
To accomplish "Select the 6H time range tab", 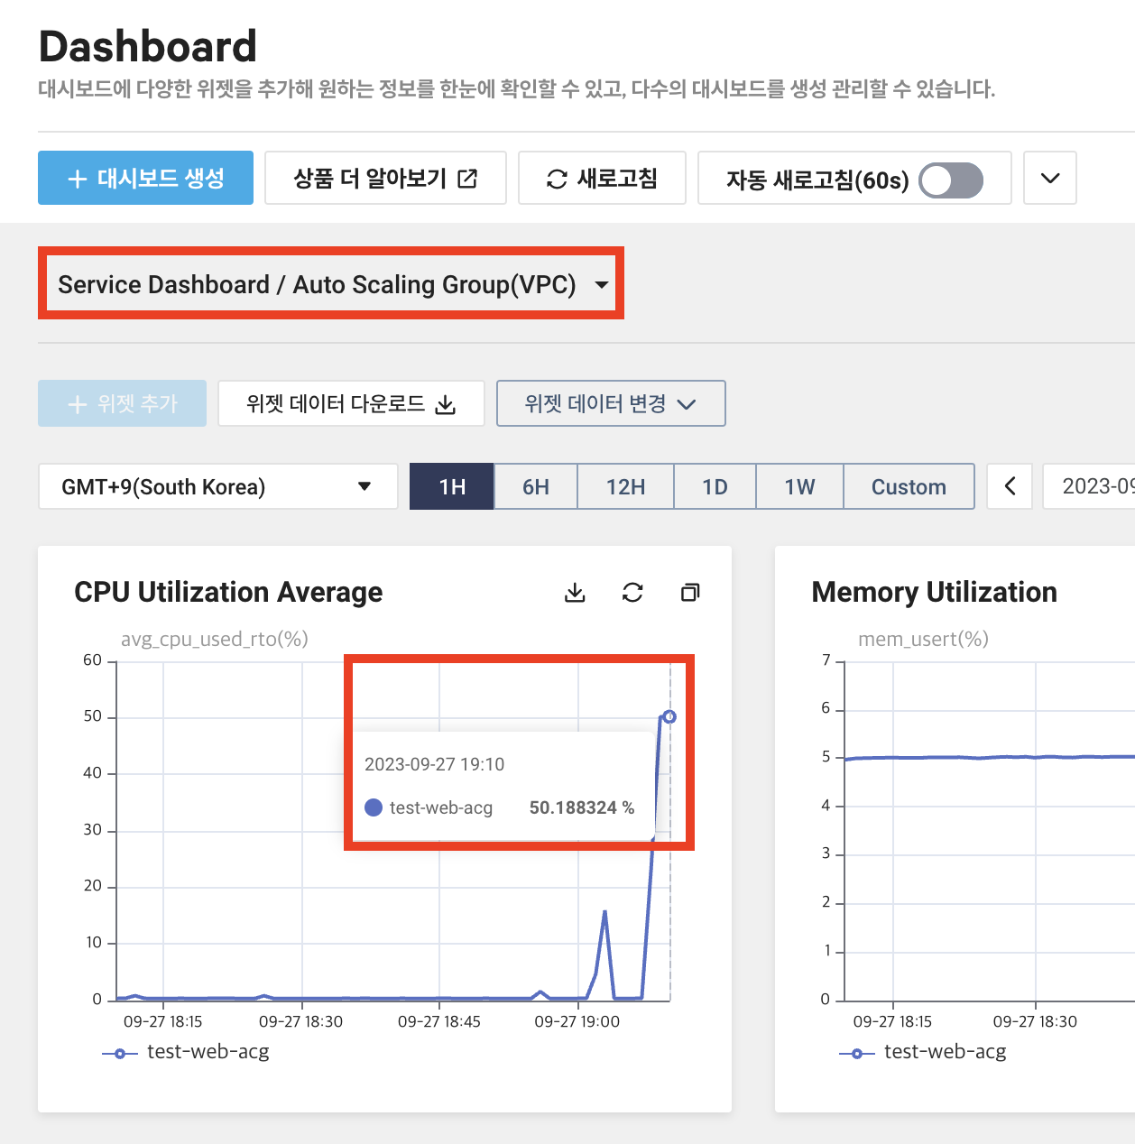I will [536, 486].
